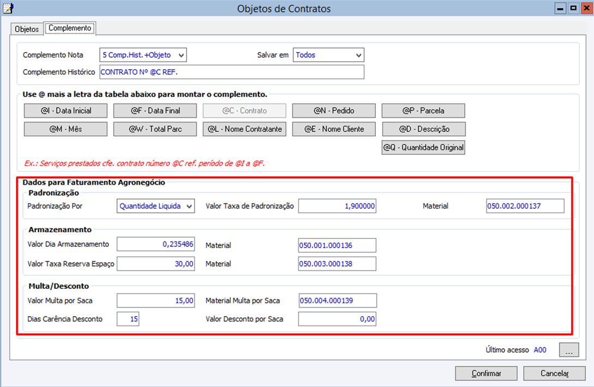Expand the Padronização Por combo box

point(155,206)
